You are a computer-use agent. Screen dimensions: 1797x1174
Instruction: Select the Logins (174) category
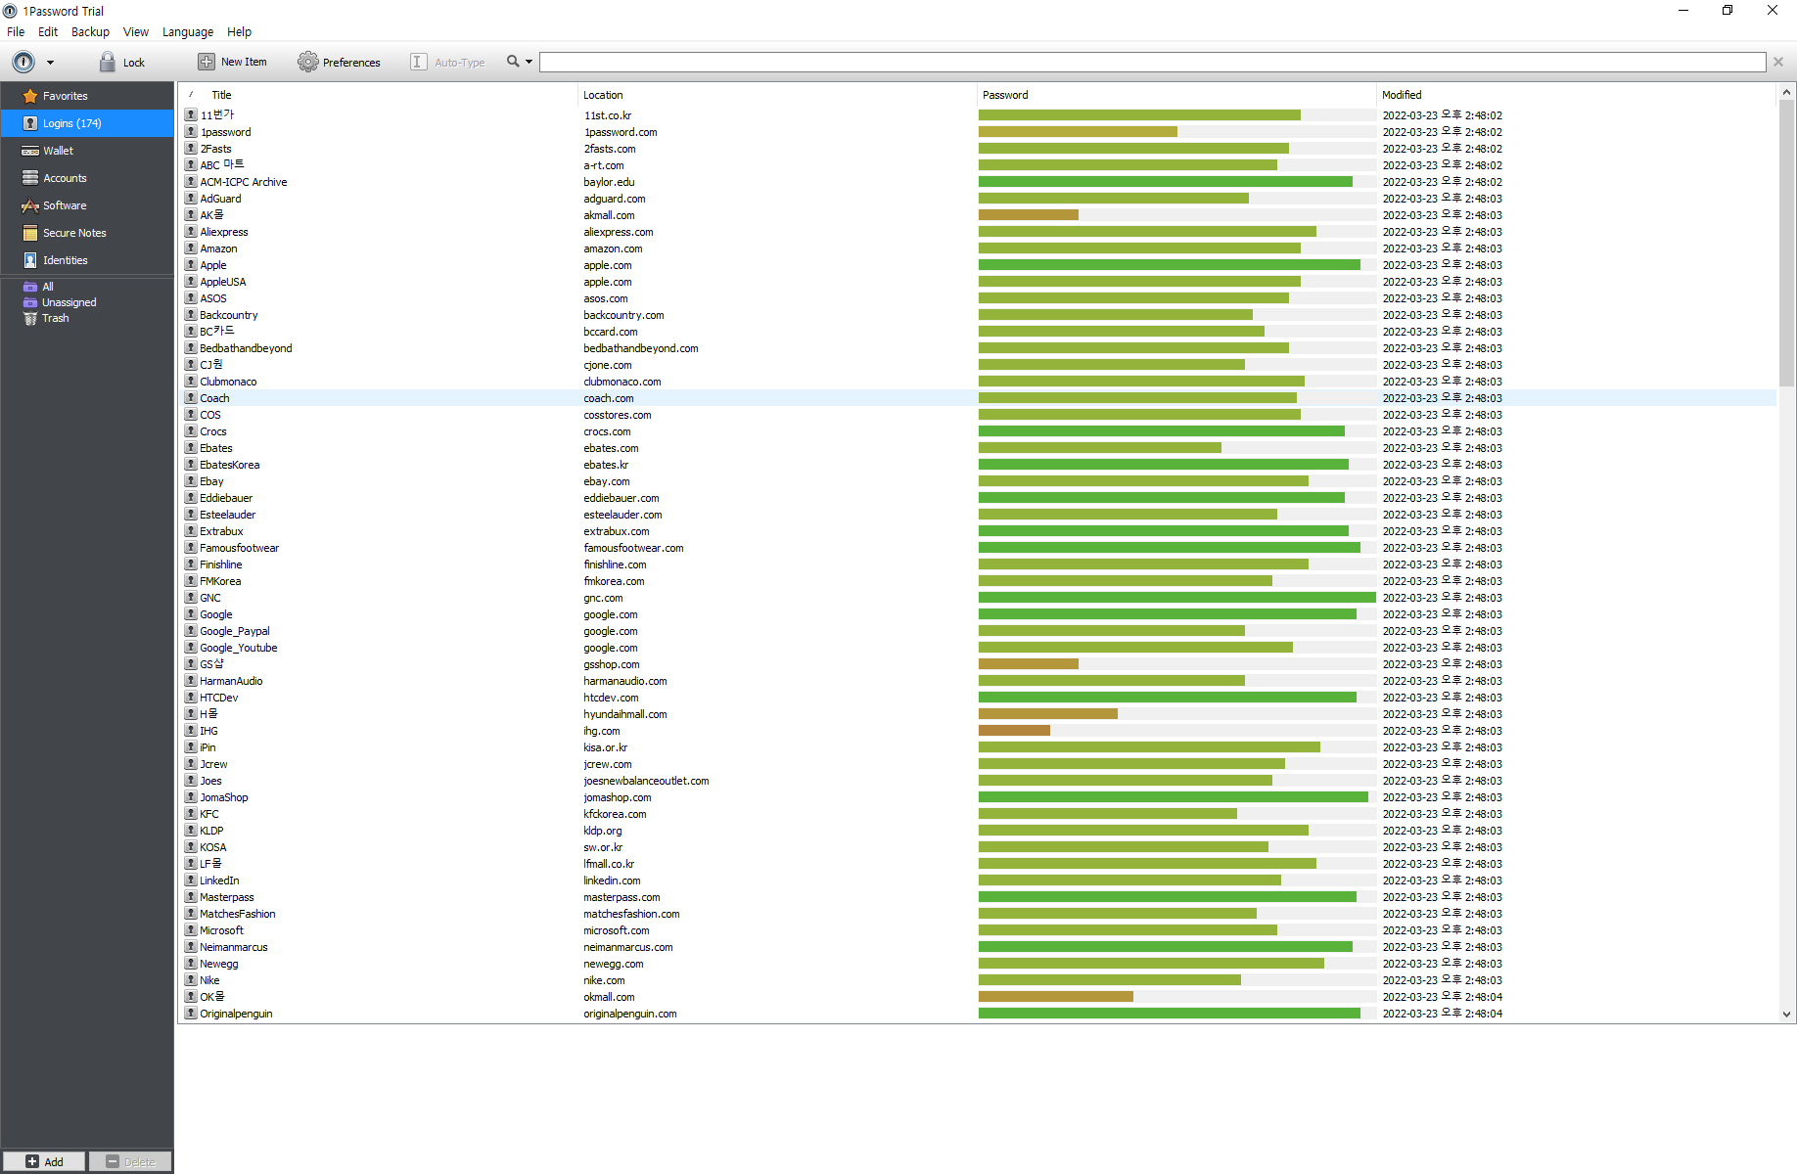point(87,123)
